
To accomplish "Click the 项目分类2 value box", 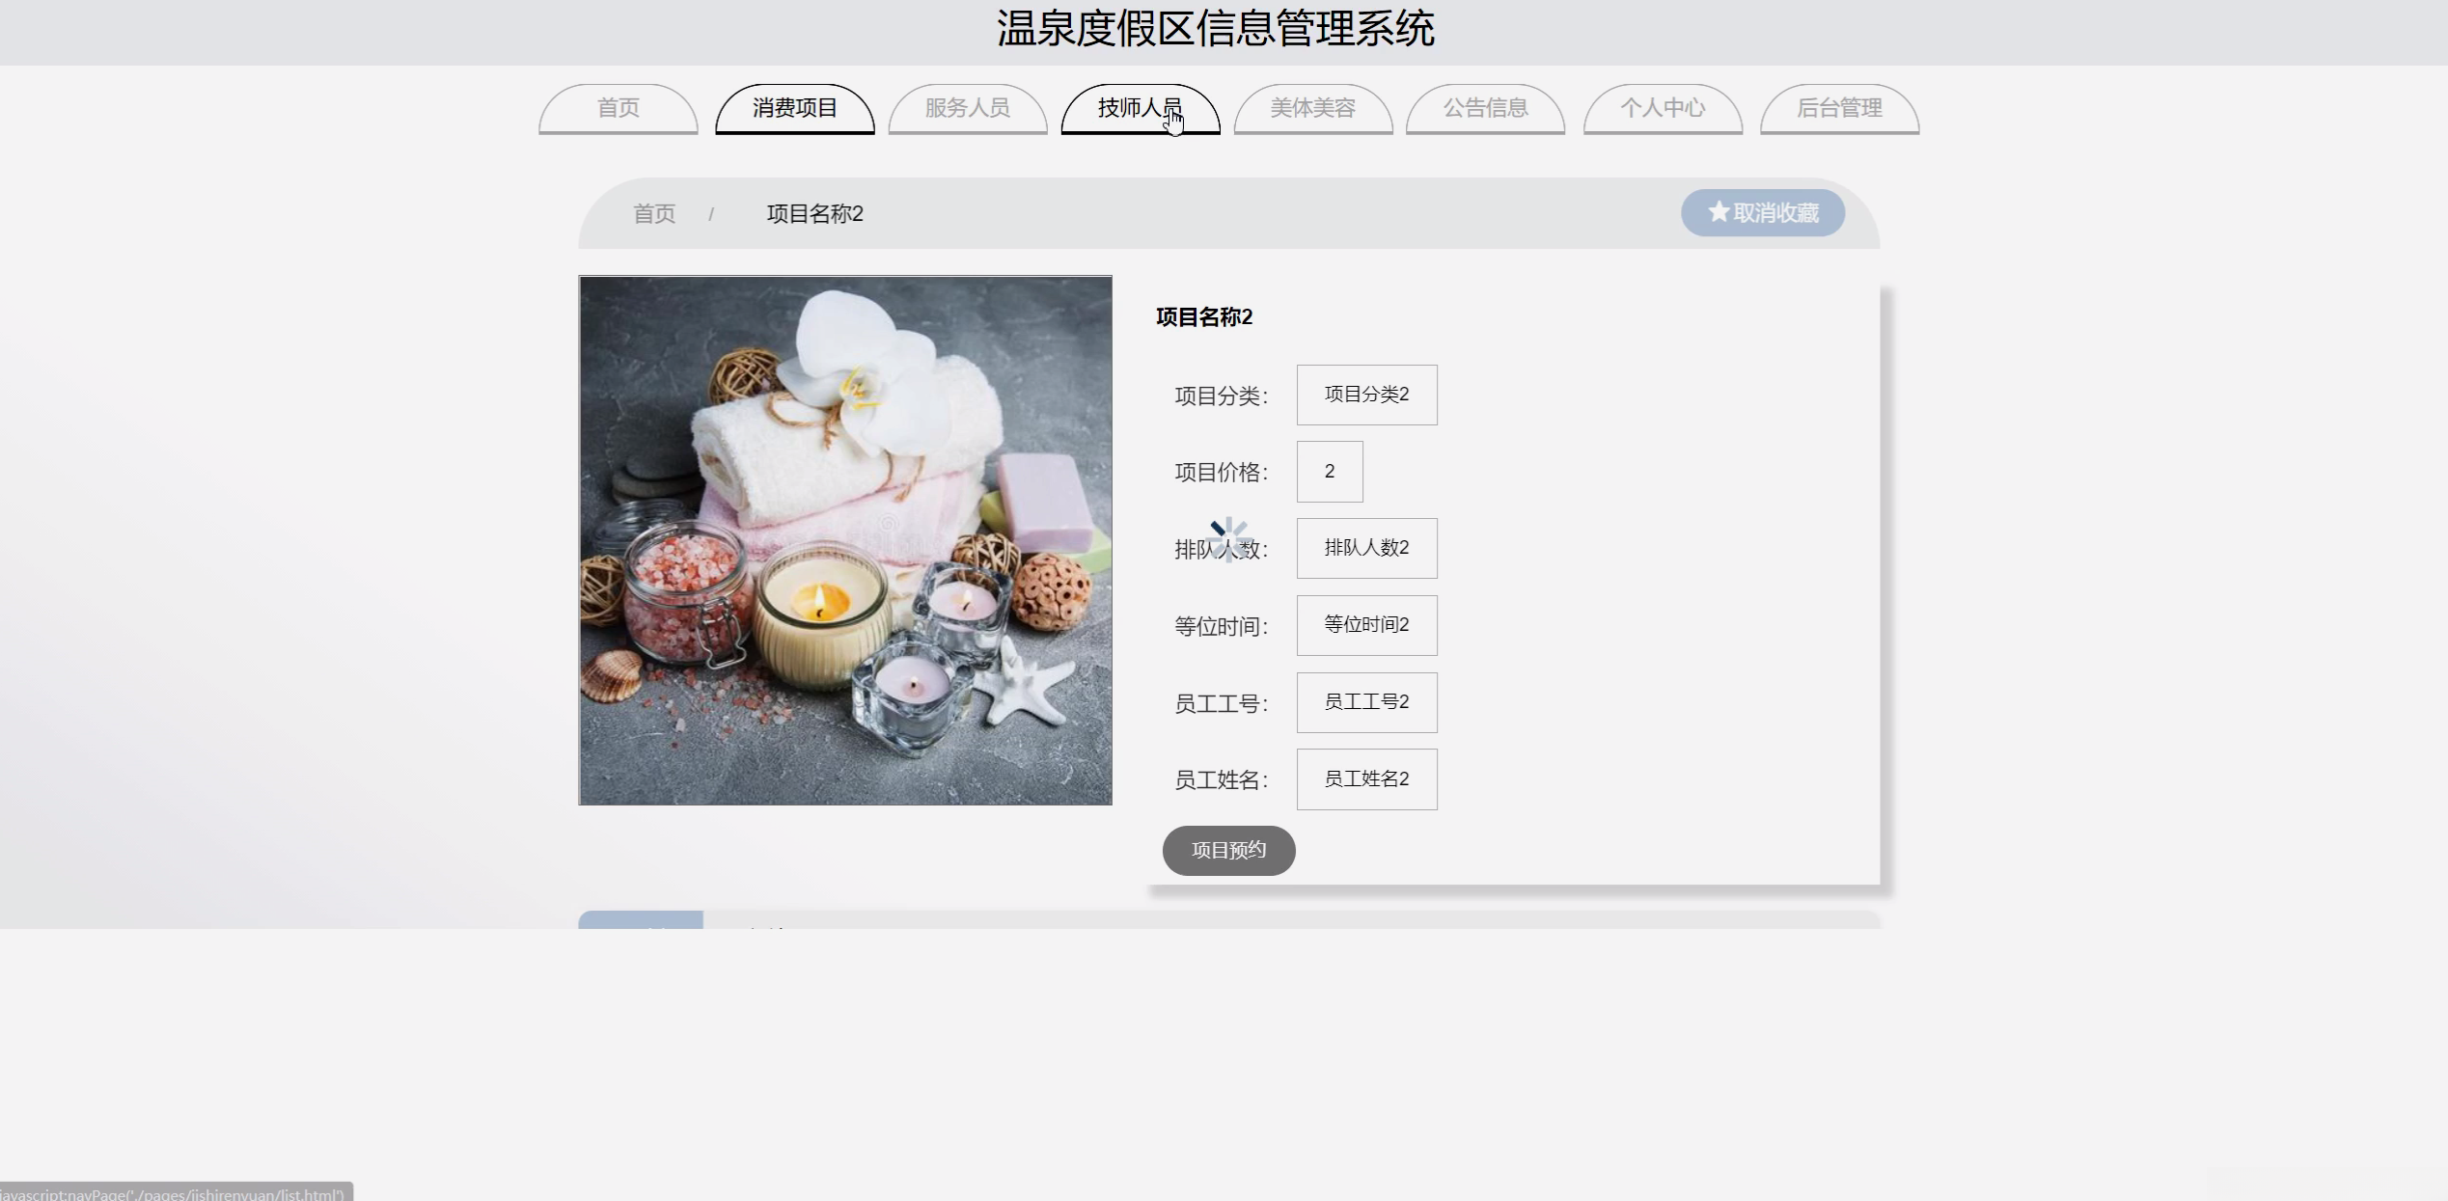I will pos(1366,395).
